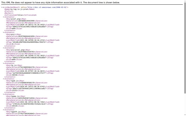Click LastModified 2021-08-24T09:17:03.363Z
Viewport: 186px width, 116px height.
32,56
